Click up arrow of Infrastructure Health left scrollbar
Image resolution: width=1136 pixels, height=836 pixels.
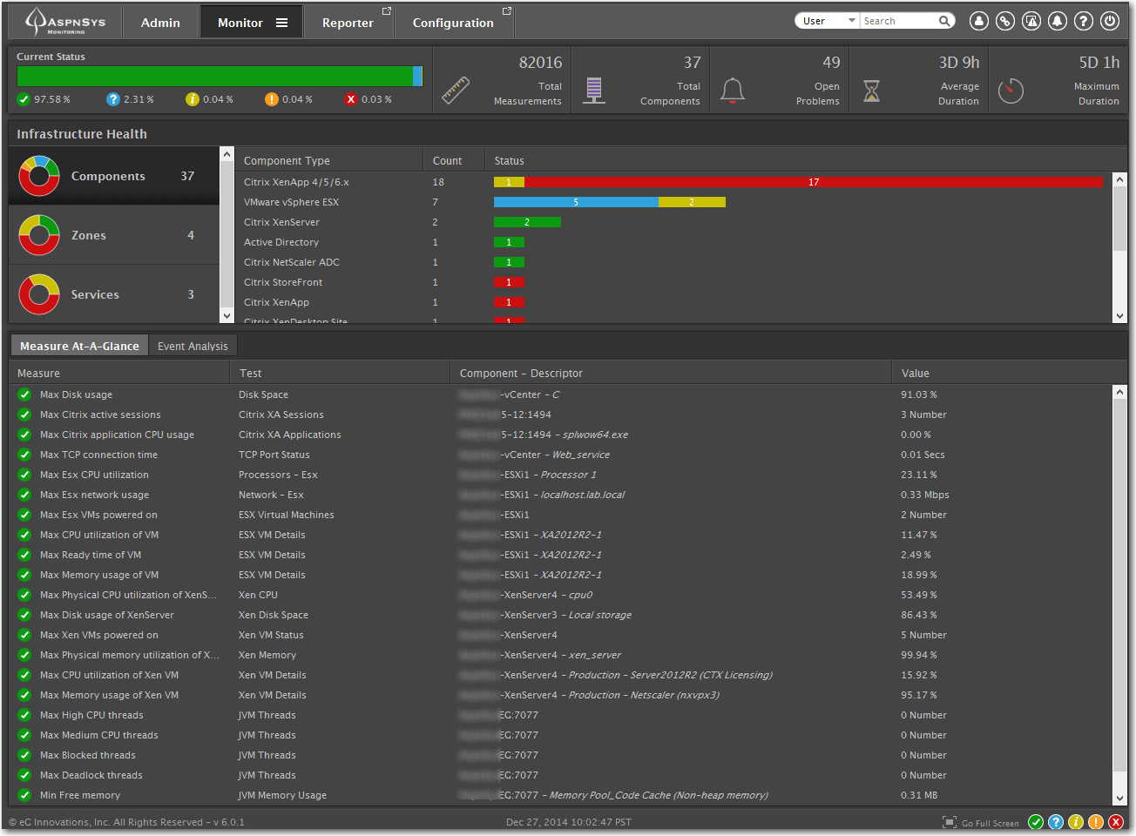pyautogui.click(x=227, y=154)
